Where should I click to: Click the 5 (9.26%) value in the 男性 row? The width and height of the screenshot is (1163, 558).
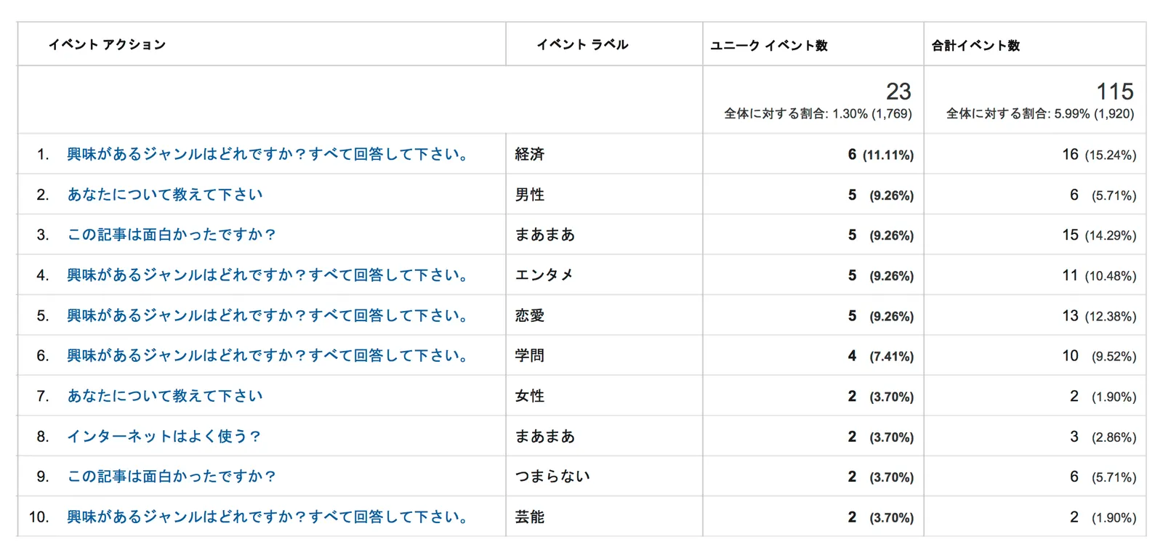pos(881,195)
